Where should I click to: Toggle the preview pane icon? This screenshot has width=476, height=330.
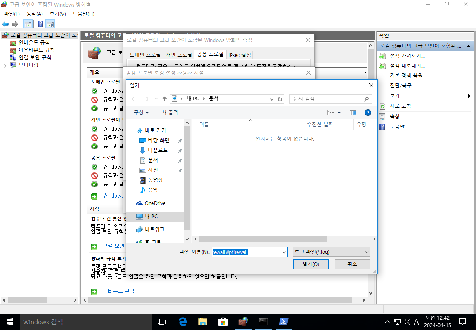pyautogui.click(x=353, y=113)
